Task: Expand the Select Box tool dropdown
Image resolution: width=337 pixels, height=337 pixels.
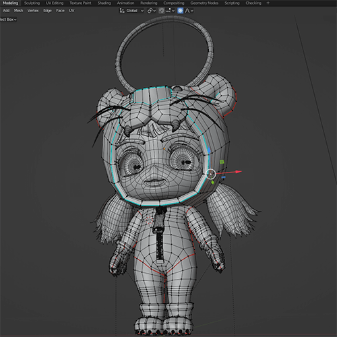Action: (8, 20)
